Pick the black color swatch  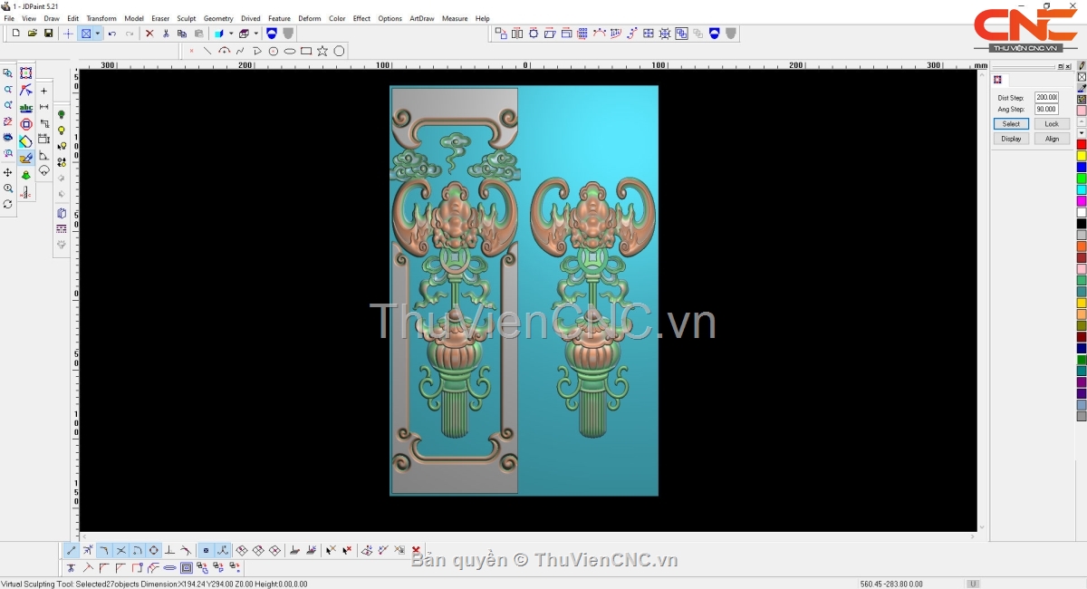1082,224
